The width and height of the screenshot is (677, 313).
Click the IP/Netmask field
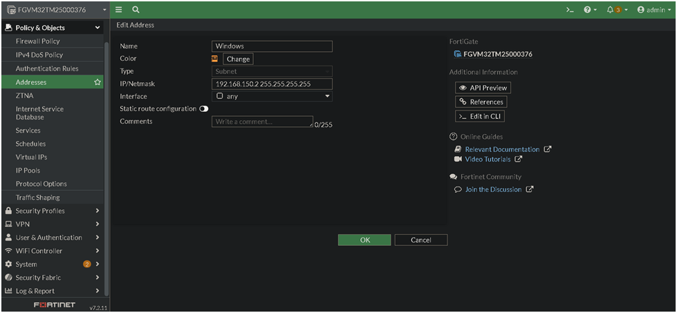272,84
